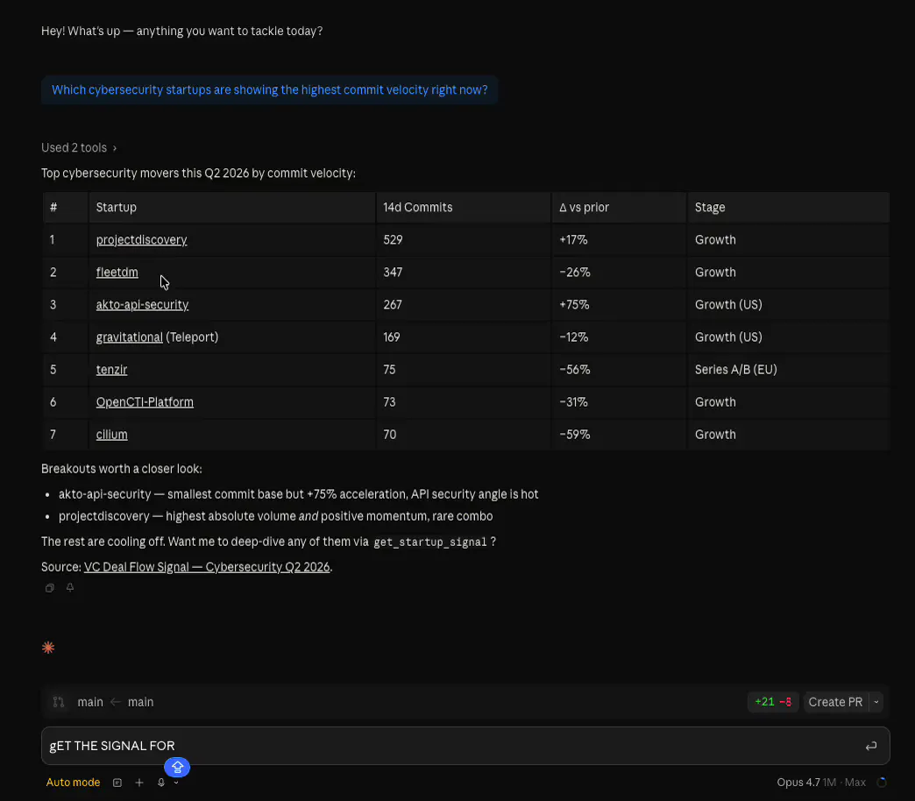The image size is (915, 801).
Task: Start voice input with the microphone icon
Action: (161, 783)
